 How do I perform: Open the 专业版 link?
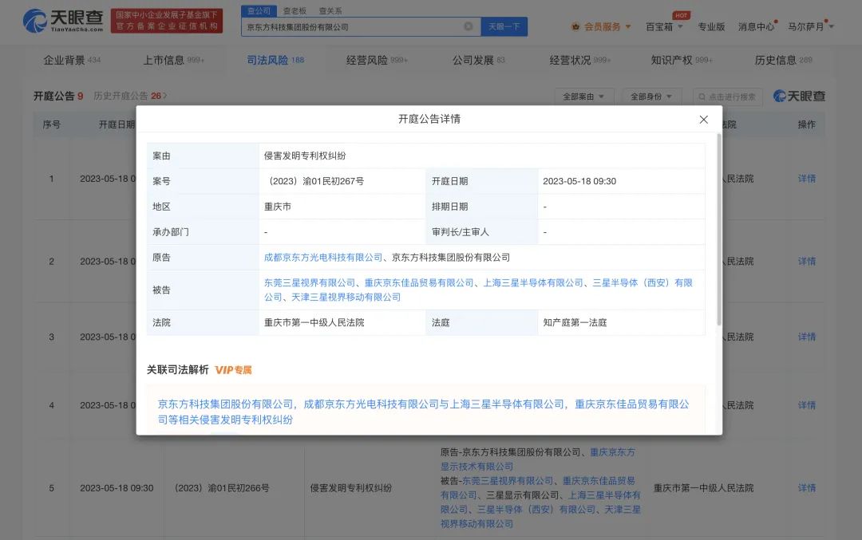(711, 26)
